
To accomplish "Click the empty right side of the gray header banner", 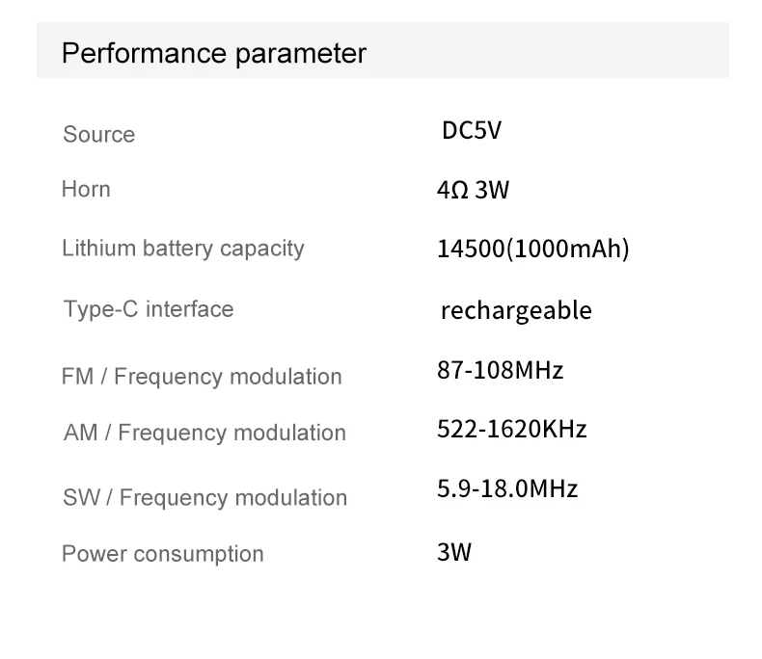I will click(x=579, y=52).
